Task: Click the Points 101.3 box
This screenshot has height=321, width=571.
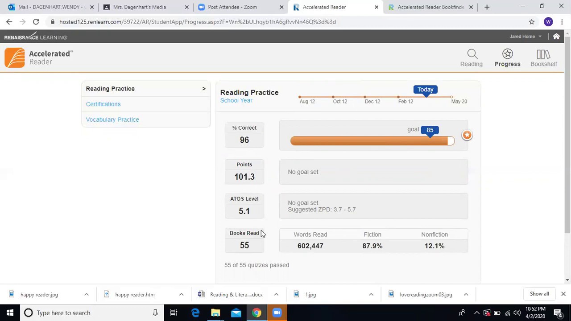Action: click(x=244, y=172)
